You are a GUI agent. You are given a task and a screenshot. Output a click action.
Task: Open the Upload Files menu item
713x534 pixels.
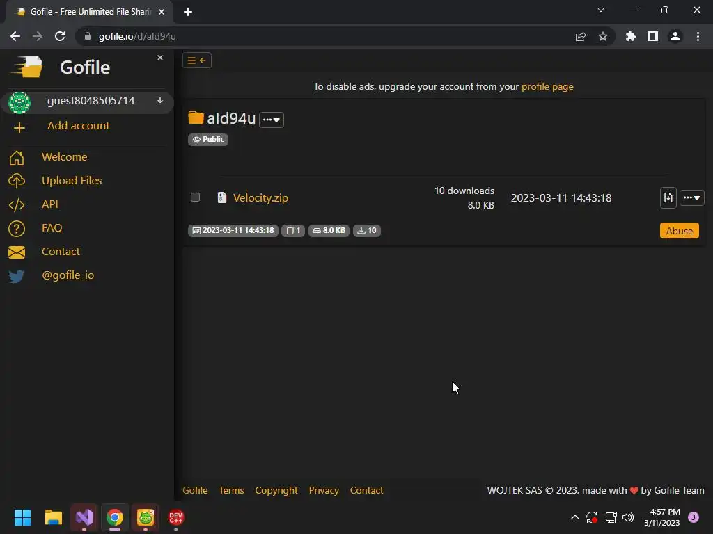coord(72,181)
